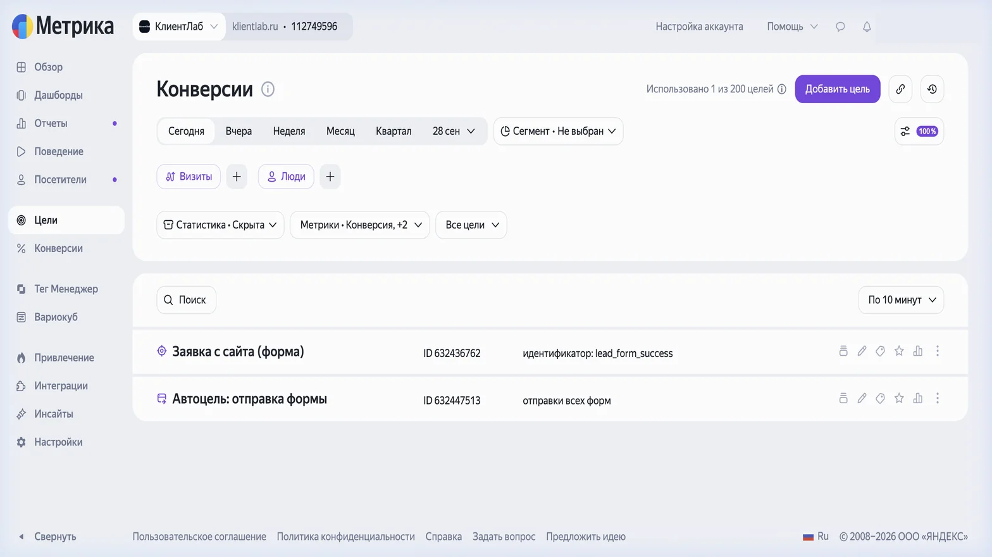
Task: Select Неделя period tab
Action: click(289, 131)
